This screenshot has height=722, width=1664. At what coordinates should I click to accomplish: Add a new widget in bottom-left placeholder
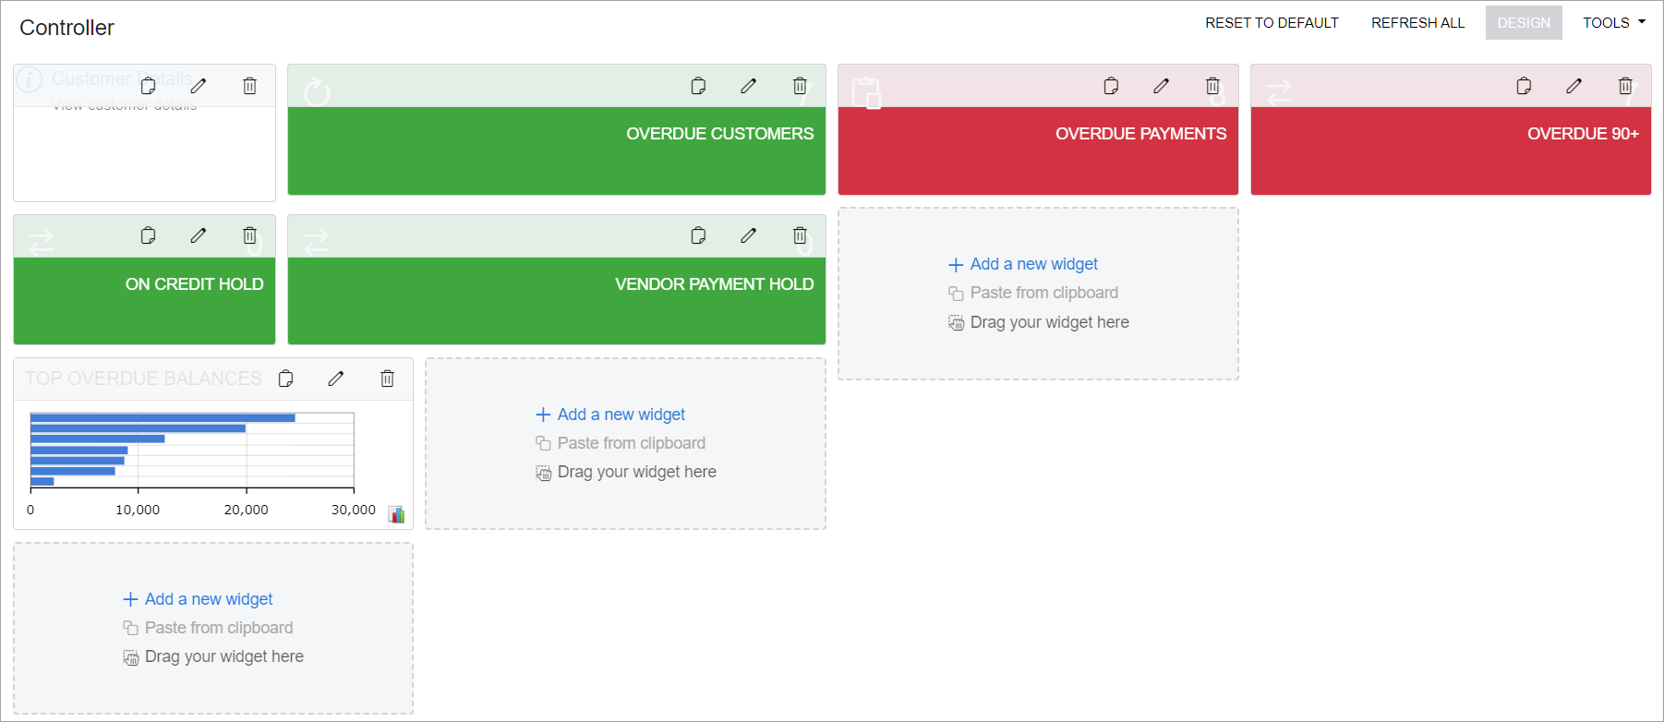click(x=208, y=599)
